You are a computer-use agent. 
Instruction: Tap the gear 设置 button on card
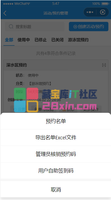[x=19, y=109]
